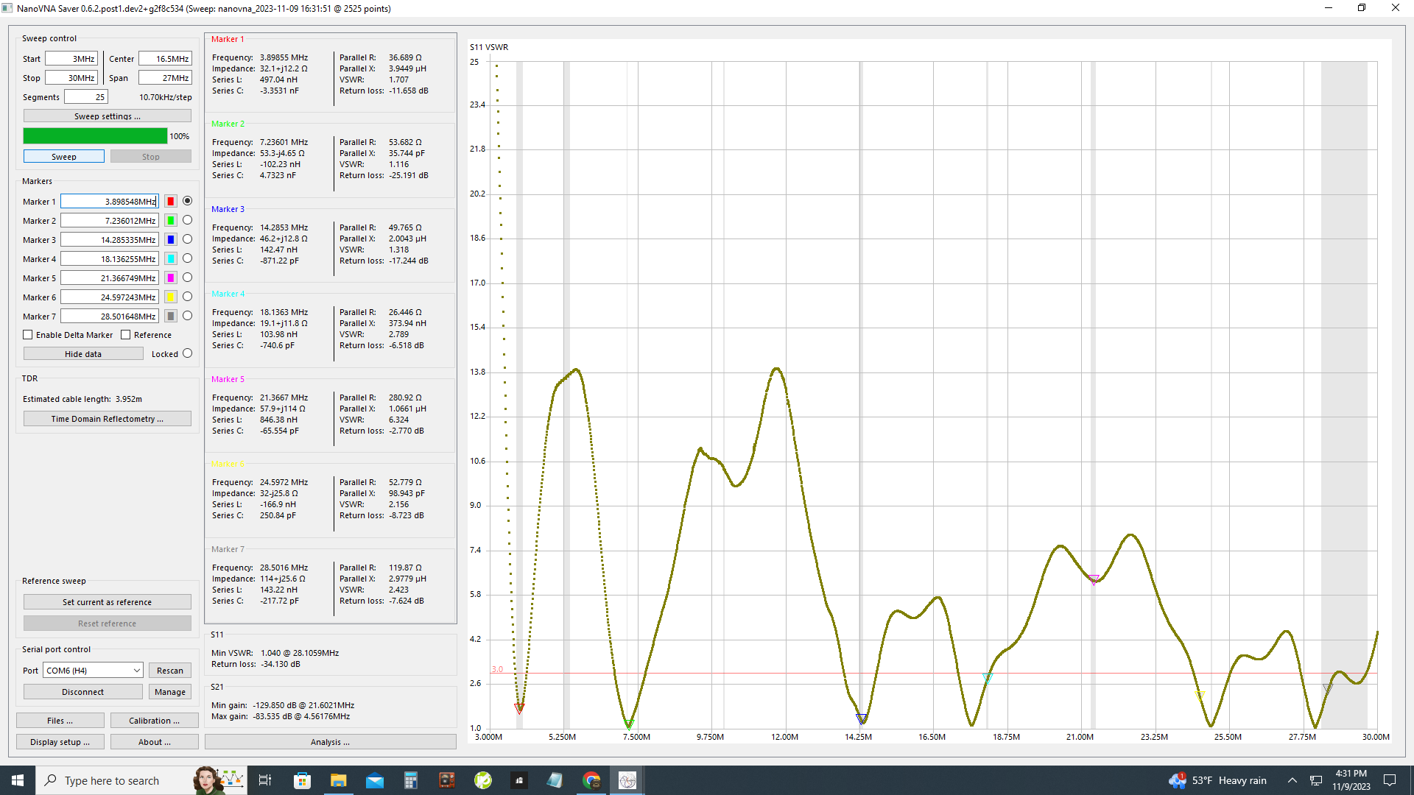Click Mail icon in taskbar
Viewport: 1414px width, 795px height.
(x=375, y=780)
